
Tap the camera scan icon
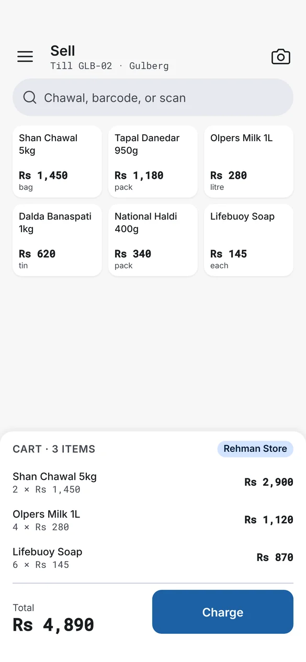click(281, 56)
